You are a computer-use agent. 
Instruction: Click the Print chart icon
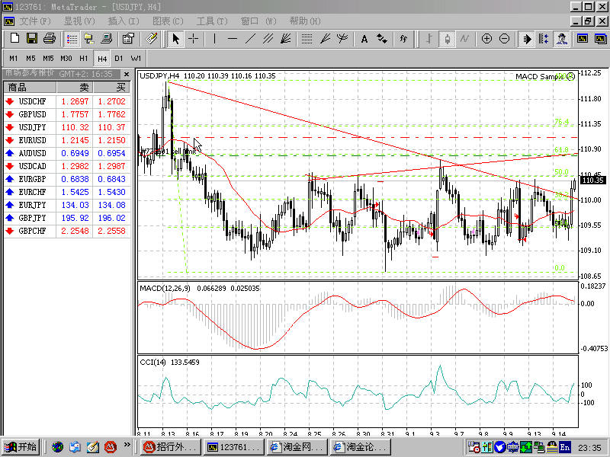pyautogui.click(x=49, y=38)
